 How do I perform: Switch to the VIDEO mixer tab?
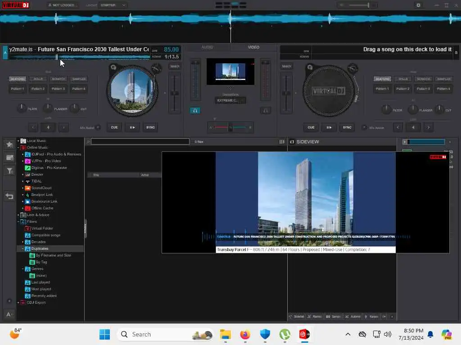pos(253,47)
